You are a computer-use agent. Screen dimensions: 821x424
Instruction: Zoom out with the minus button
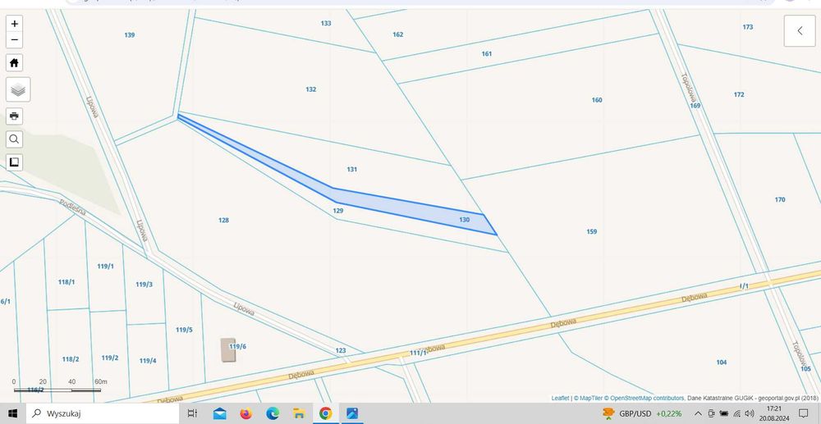point(14,39)
